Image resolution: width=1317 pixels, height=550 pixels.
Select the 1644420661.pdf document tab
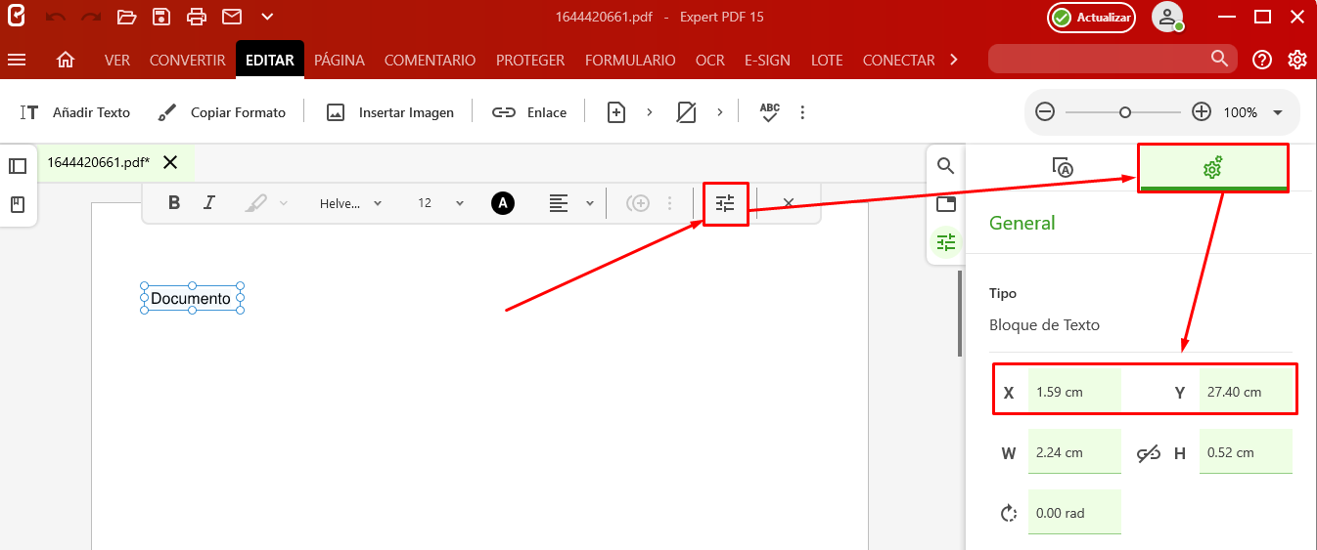[x=98, y=162]
